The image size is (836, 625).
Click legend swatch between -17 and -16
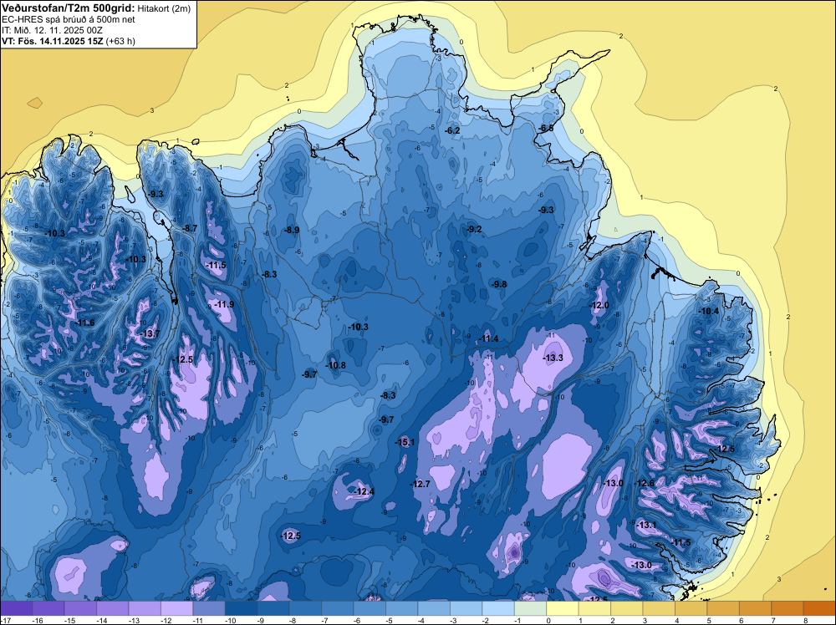point(17,608)
